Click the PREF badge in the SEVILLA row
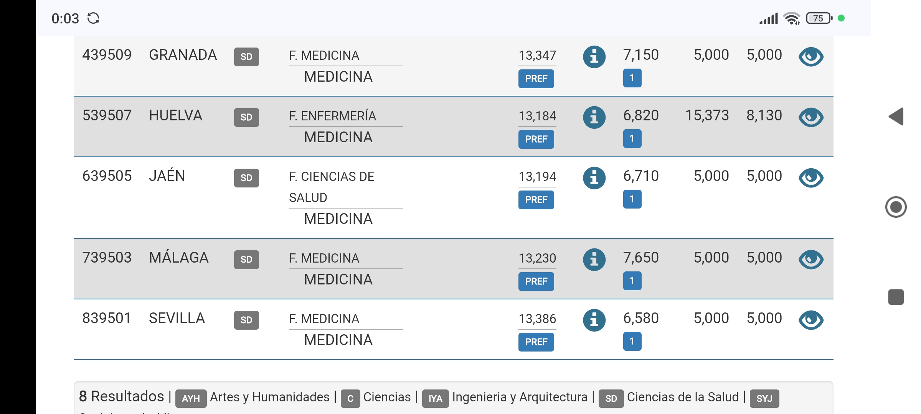This screenshot has height=414, width=921. 536,342
